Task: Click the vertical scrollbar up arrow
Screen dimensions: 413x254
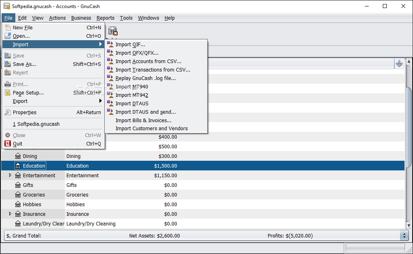Action: 409,61
